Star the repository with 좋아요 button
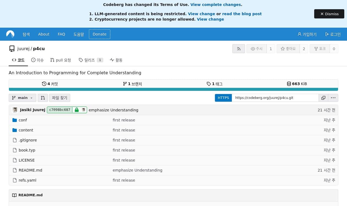Viewport: 347px width, 206px height. click(288, 49)
